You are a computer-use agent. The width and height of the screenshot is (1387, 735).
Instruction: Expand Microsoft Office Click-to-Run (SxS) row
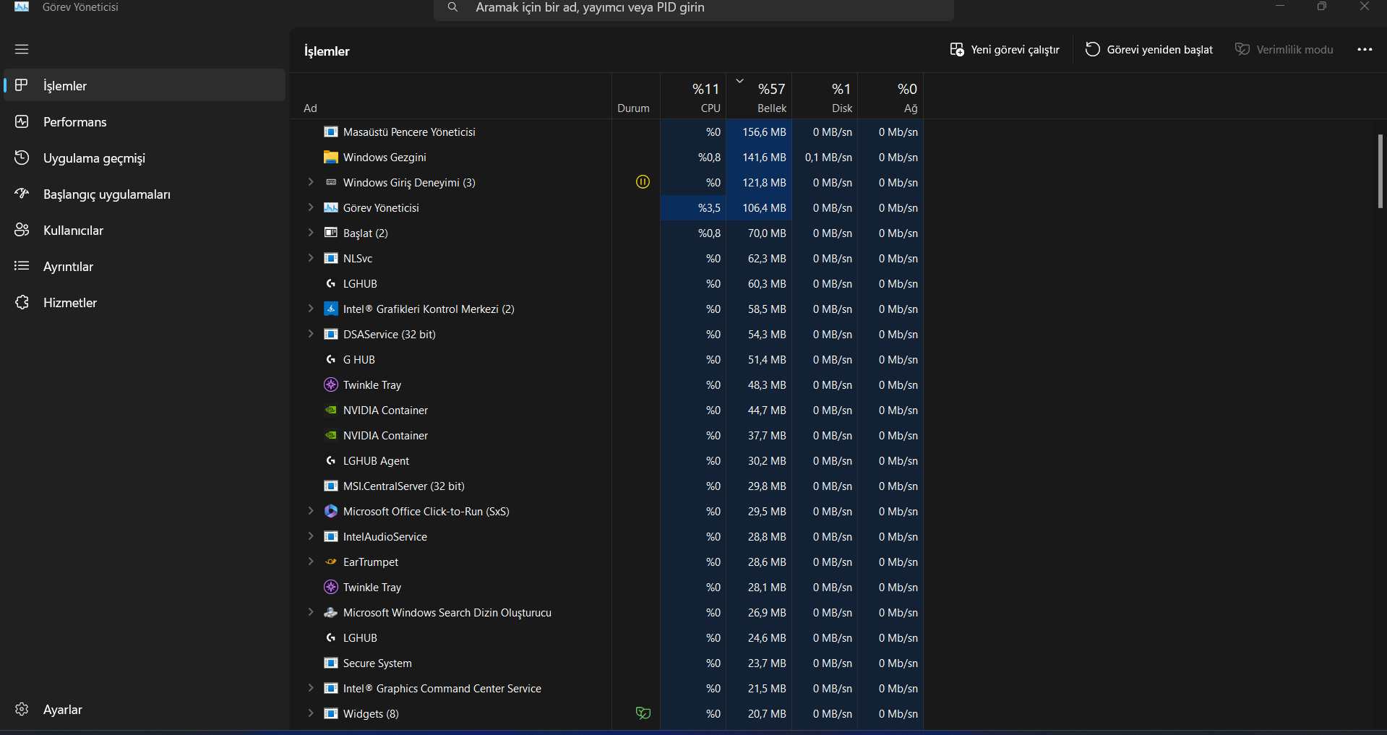(311, 511)
